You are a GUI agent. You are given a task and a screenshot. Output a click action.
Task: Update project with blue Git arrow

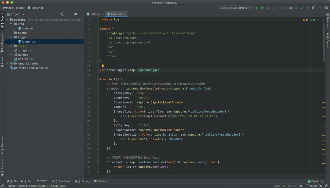[x=297, y=8]
